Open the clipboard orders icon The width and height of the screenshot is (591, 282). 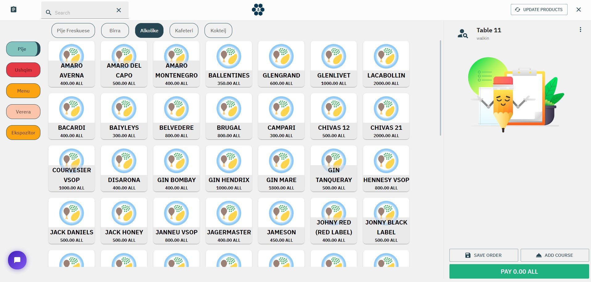click(14, 10)
